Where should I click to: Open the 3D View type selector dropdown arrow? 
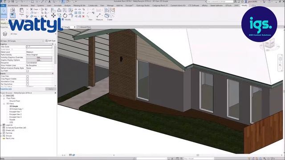[56, 34]
